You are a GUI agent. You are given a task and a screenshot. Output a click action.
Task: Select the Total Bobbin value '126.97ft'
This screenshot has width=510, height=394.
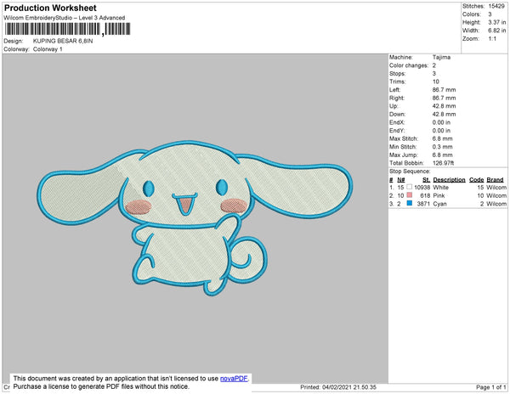[x=443, y=163]
